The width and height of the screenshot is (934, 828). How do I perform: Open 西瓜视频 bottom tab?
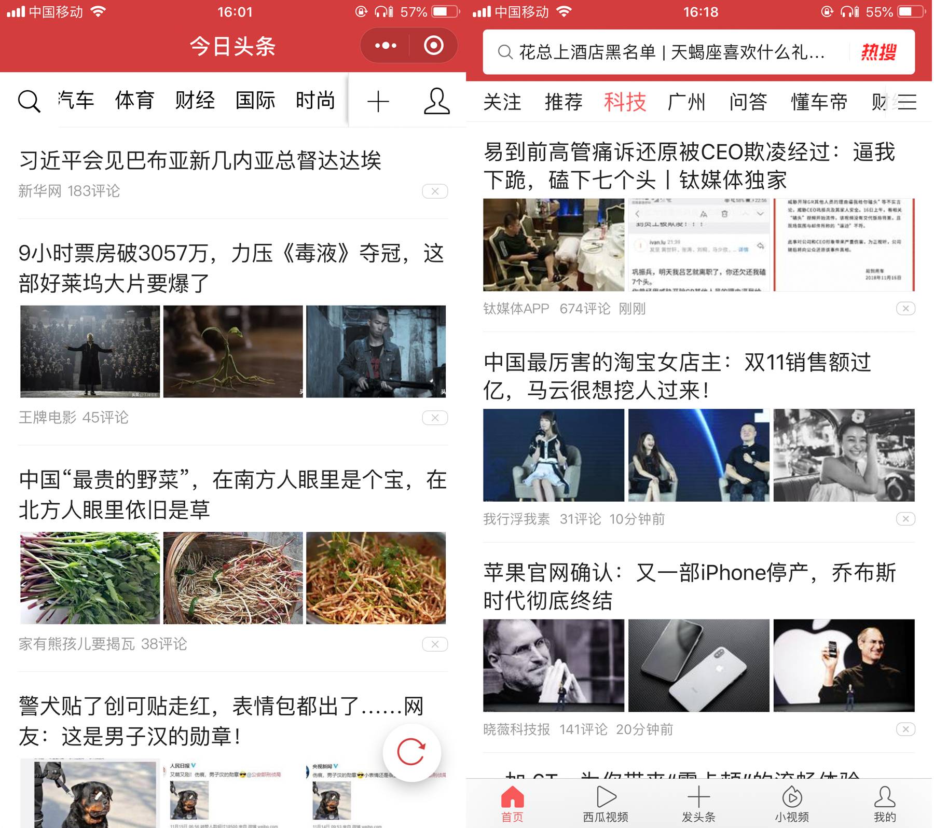pos(606,804)
